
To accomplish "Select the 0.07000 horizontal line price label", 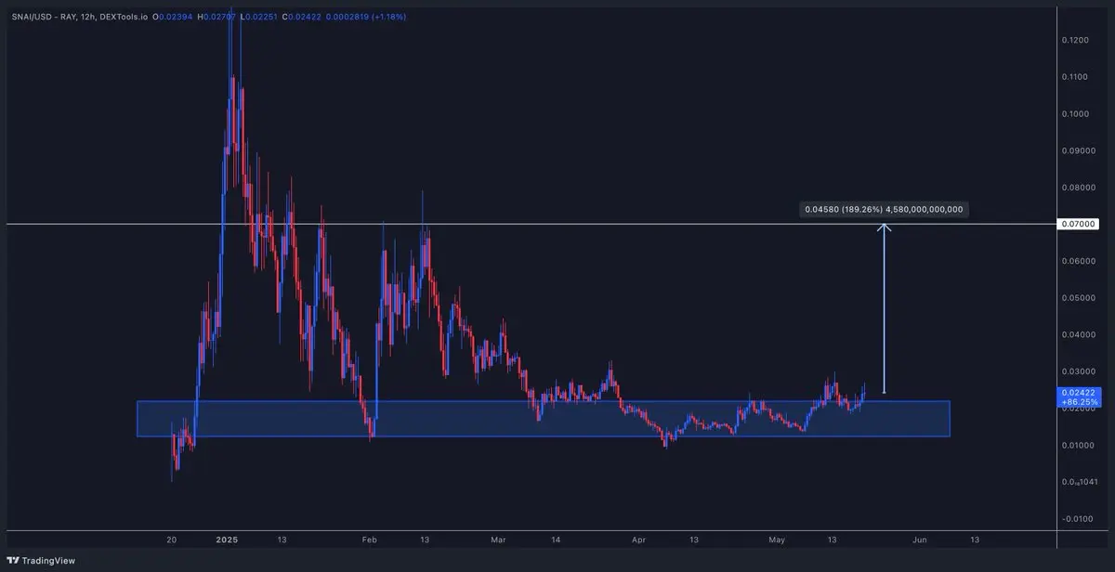I will [1077, 224].
